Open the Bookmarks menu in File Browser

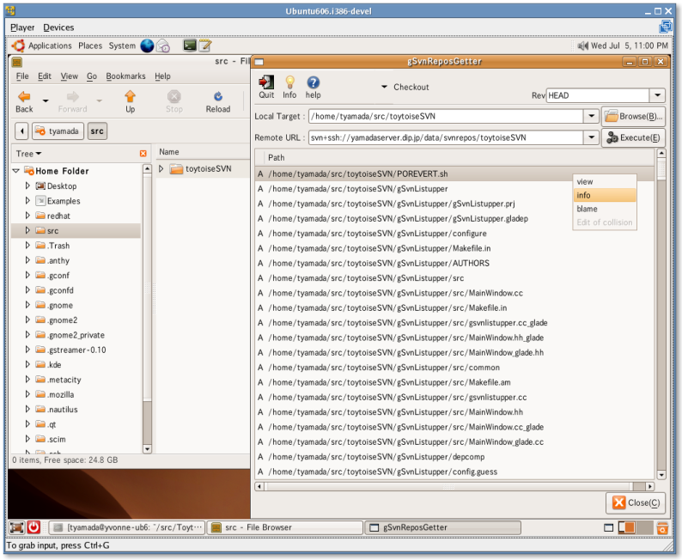click(125, 76)
